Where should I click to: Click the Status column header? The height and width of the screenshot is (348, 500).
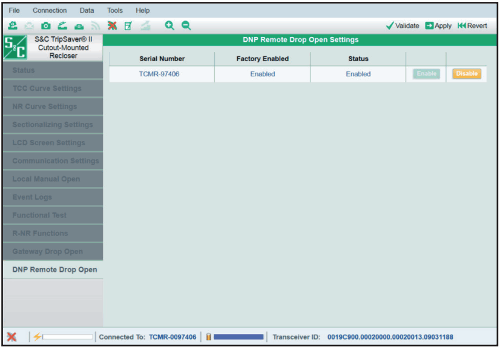click(358, 59)
